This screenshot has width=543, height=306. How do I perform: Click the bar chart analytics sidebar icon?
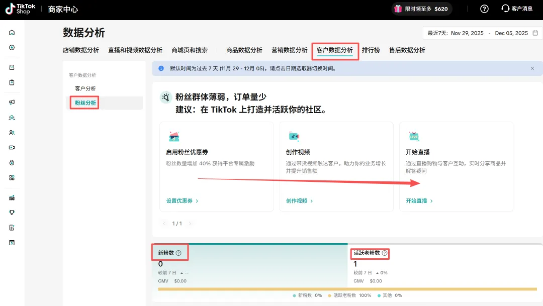coord(12,197)
